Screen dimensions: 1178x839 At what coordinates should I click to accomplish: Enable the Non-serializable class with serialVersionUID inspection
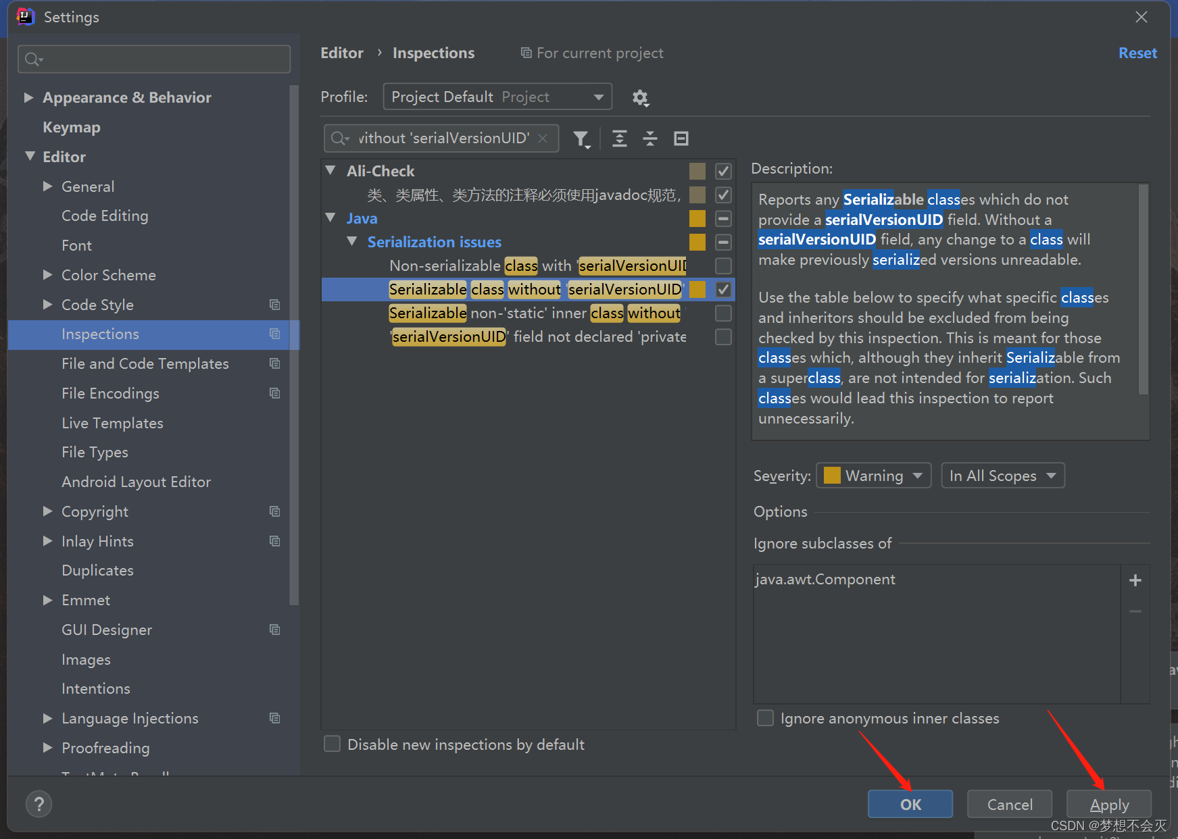tap(722, 265)
